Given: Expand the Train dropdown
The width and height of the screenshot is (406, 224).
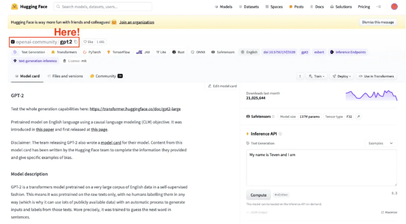Looking at the screenshot, I should [317, 76].
